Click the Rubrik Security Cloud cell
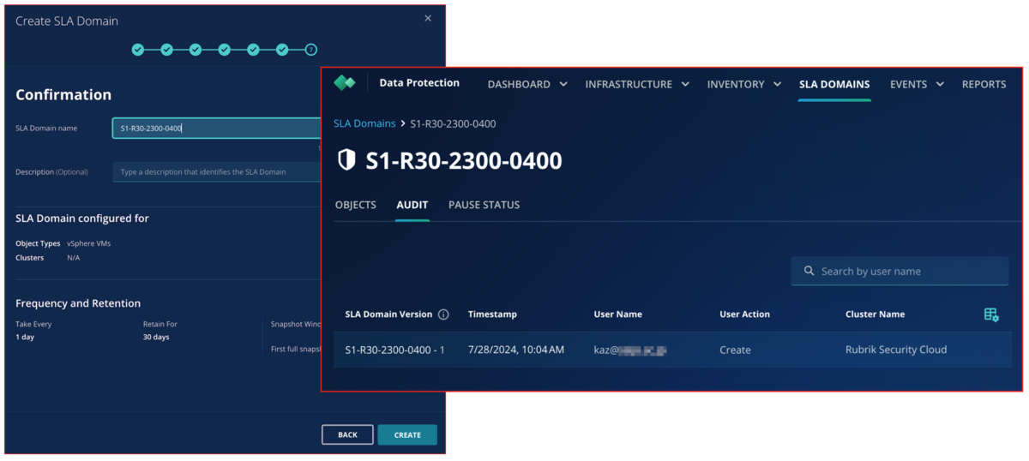The width and height of the screenshot is (1029, 461). click(896, 350)
